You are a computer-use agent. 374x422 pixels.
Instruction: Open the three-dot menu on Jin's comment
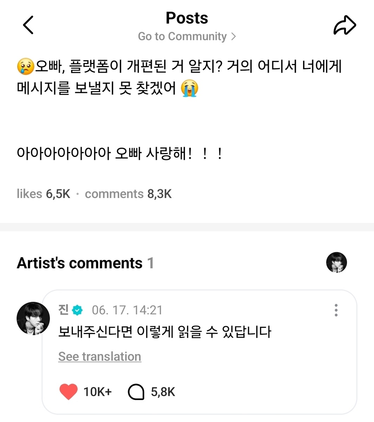click(336, 310)
